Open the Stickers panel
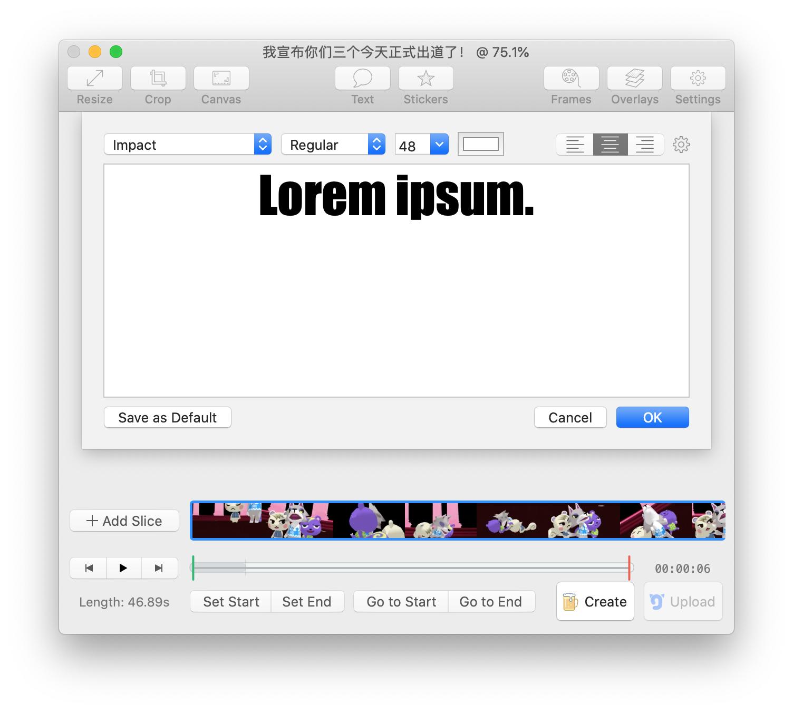793x712 pixels. tap(425, 84)
